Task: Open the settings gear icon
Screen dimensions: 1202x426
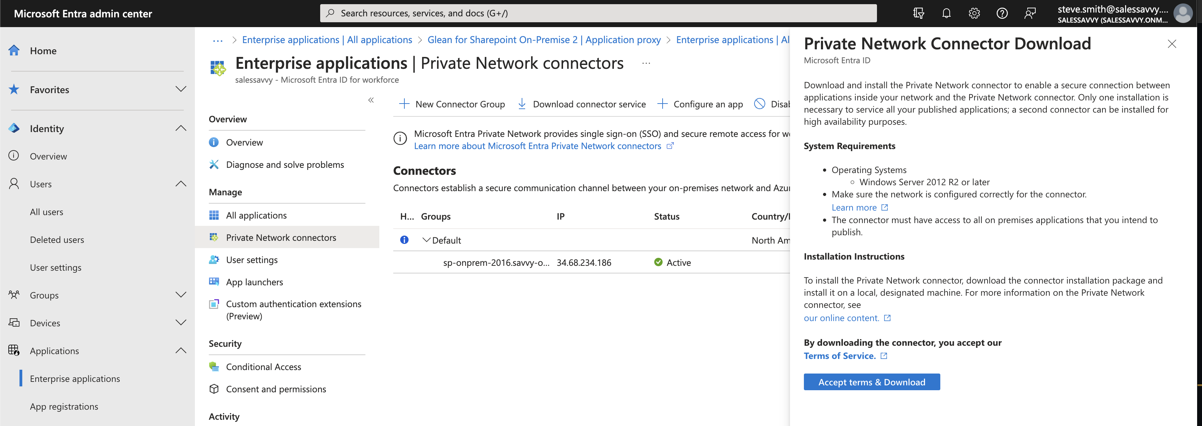Action: click(974, 13)
